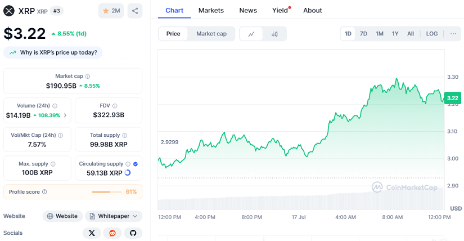Click the 61% profile score value
464x241 pixels.
click(x=131, y=192)
